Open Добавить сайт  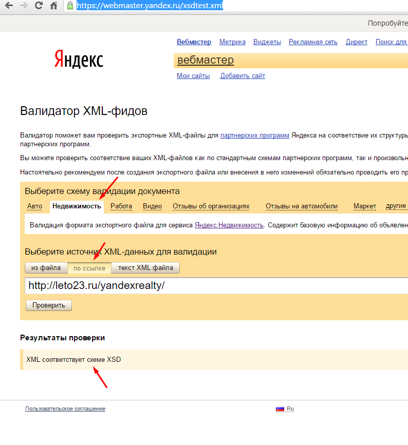tap(243, 76)
